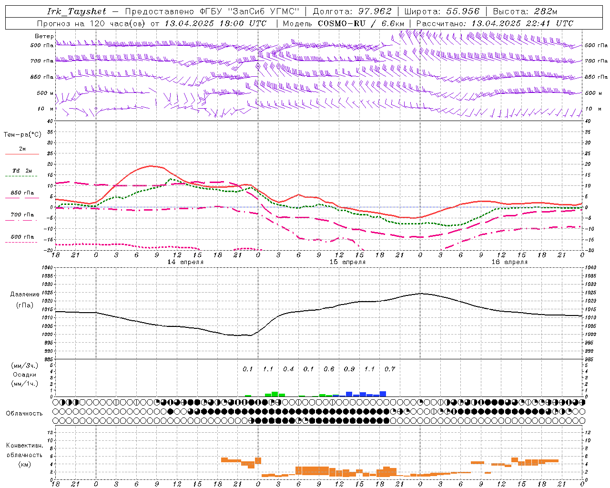Viewport: 610px width, 488px height.
Task: Click the latitude value Широта: 55.956
Action: tap(442, 11)
